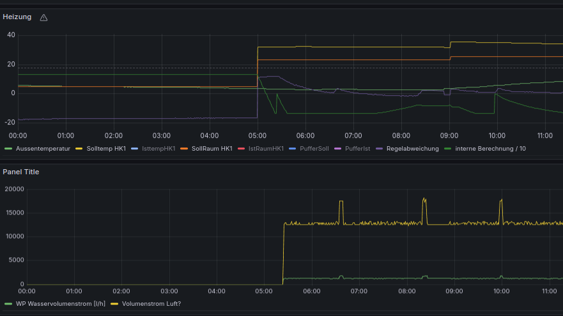Click the warning triangle icon beside Heizung
The width and height of the screenshot is (563, 316).
click(x=43, y=18)
